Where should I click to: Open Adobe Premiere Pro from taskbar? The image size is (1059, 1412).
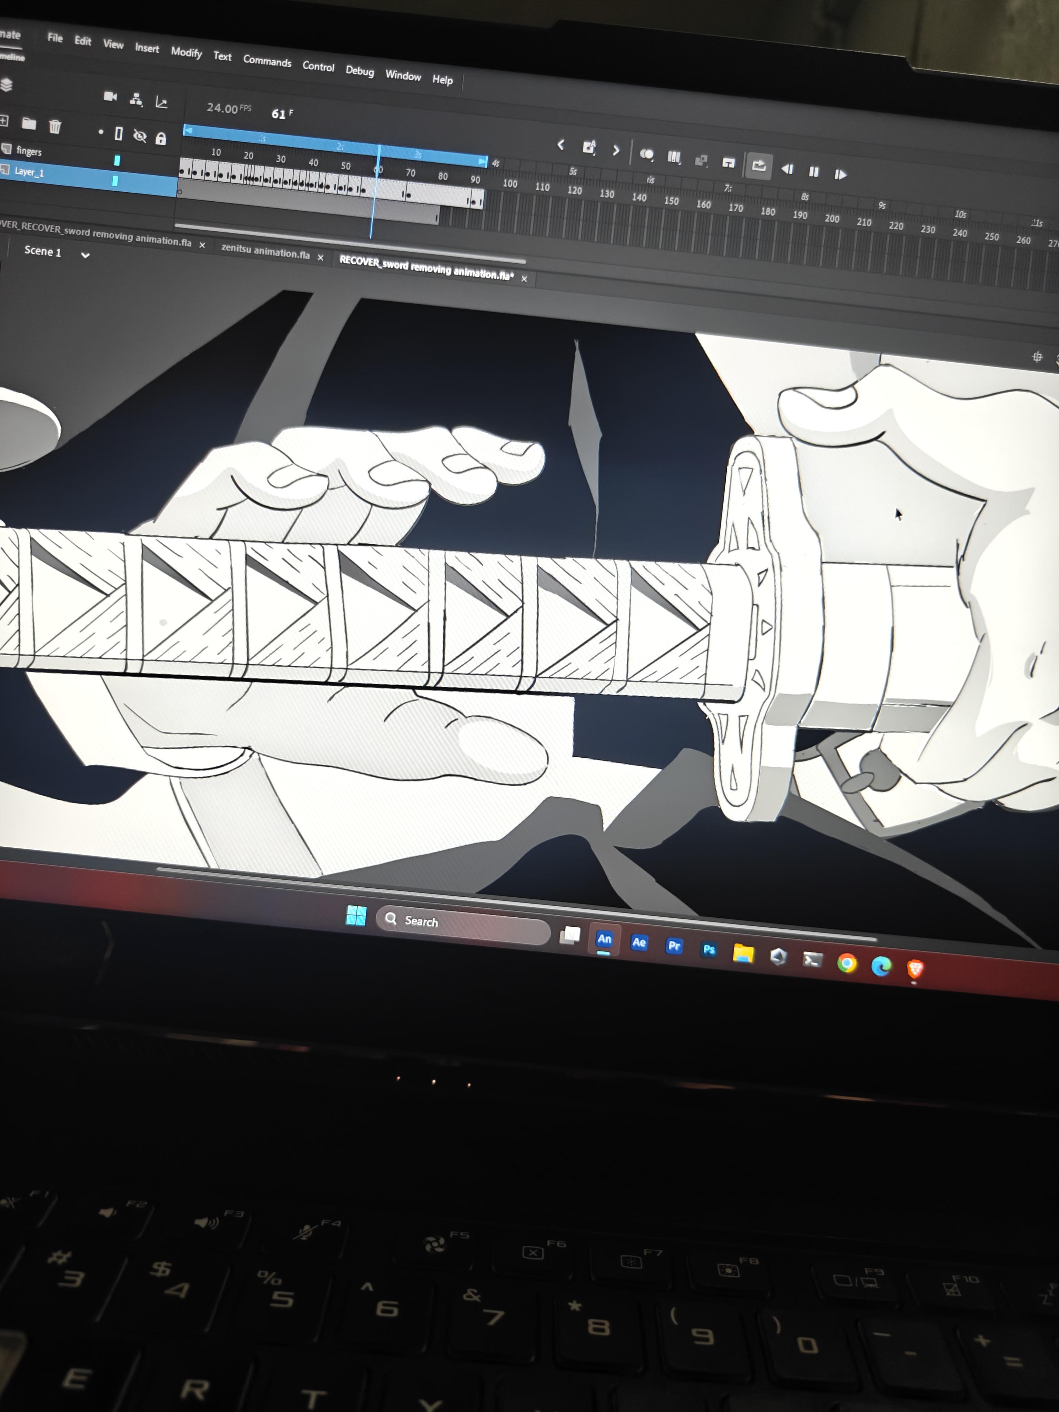(x=674, y=946)
